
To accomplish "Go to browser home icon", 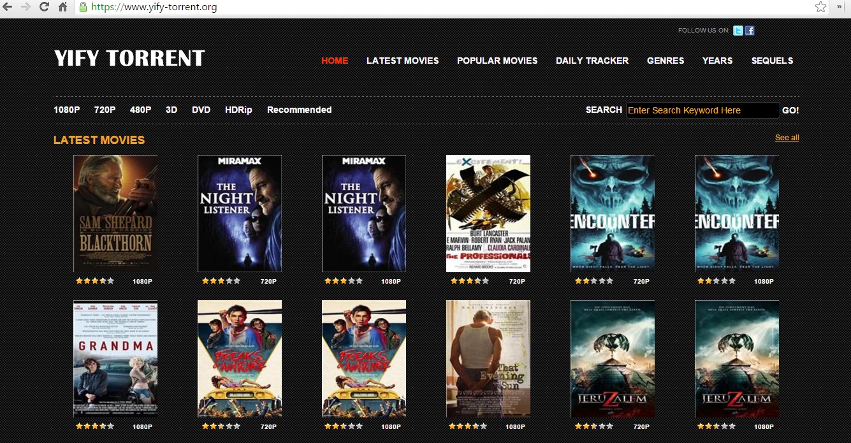I will point(62,7).
